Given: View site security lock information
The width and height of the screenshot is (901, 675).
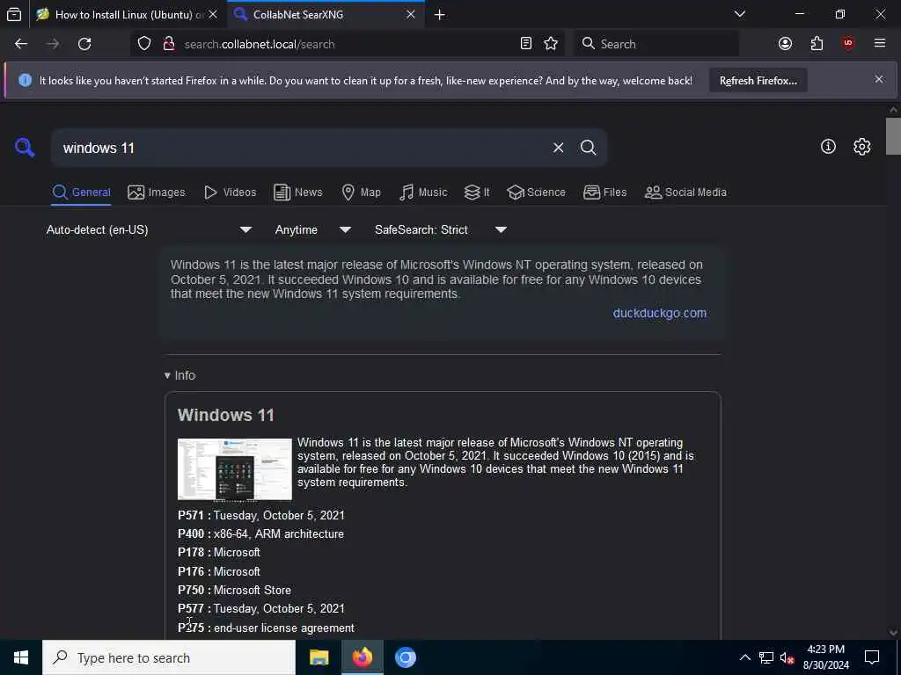Looking at the screenshot, I should (x=169, y=44).
